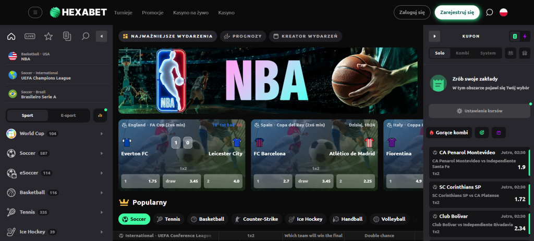Click the eSoccer sport icon
534x241 pixels.
point(11,173)
